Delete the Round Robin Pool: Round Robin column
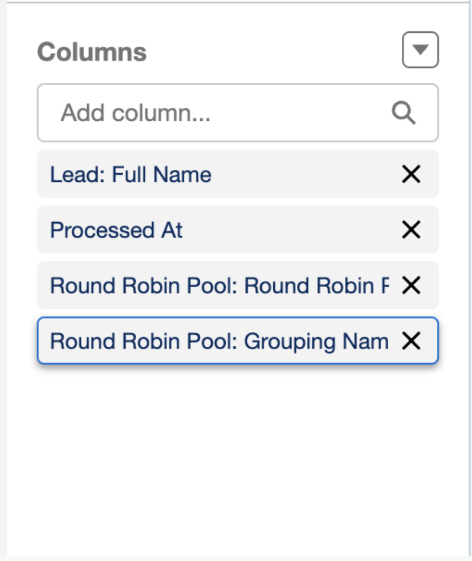This screenshot has height=561, width=472. pos(411,286)
